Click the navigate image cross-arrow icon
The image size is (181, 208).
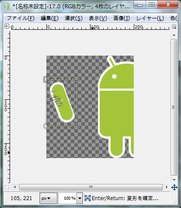point(174,187)
